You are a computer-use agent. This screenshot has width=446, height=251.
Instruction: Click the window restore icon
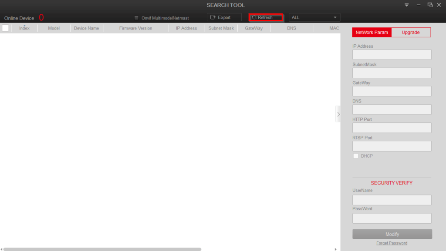tap(430, 5)
